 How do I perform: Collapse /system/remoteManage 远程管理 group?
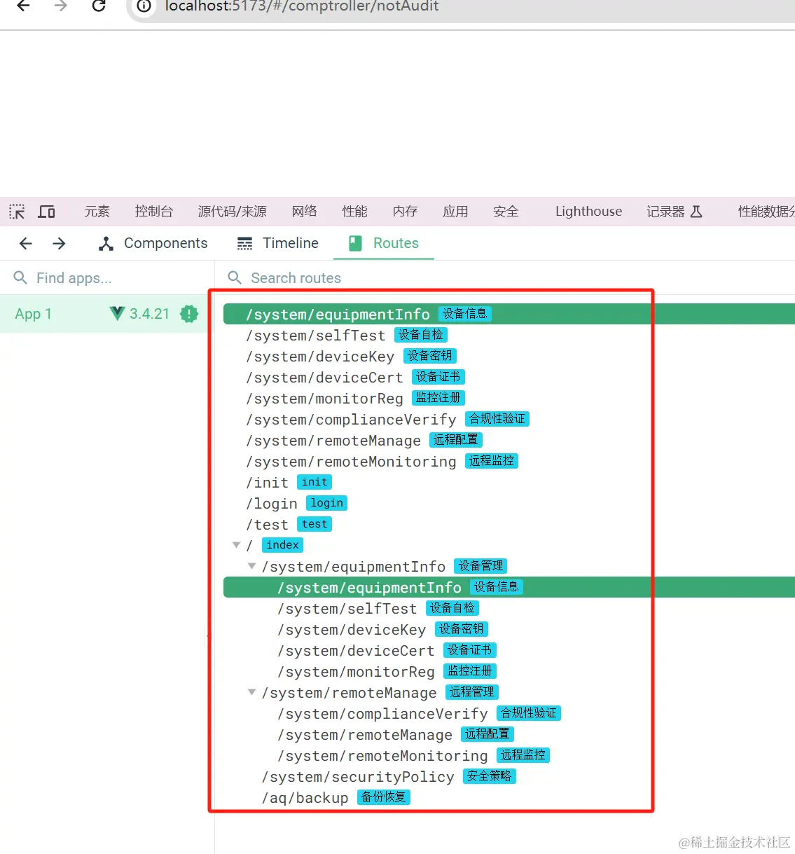coord(251,691)
